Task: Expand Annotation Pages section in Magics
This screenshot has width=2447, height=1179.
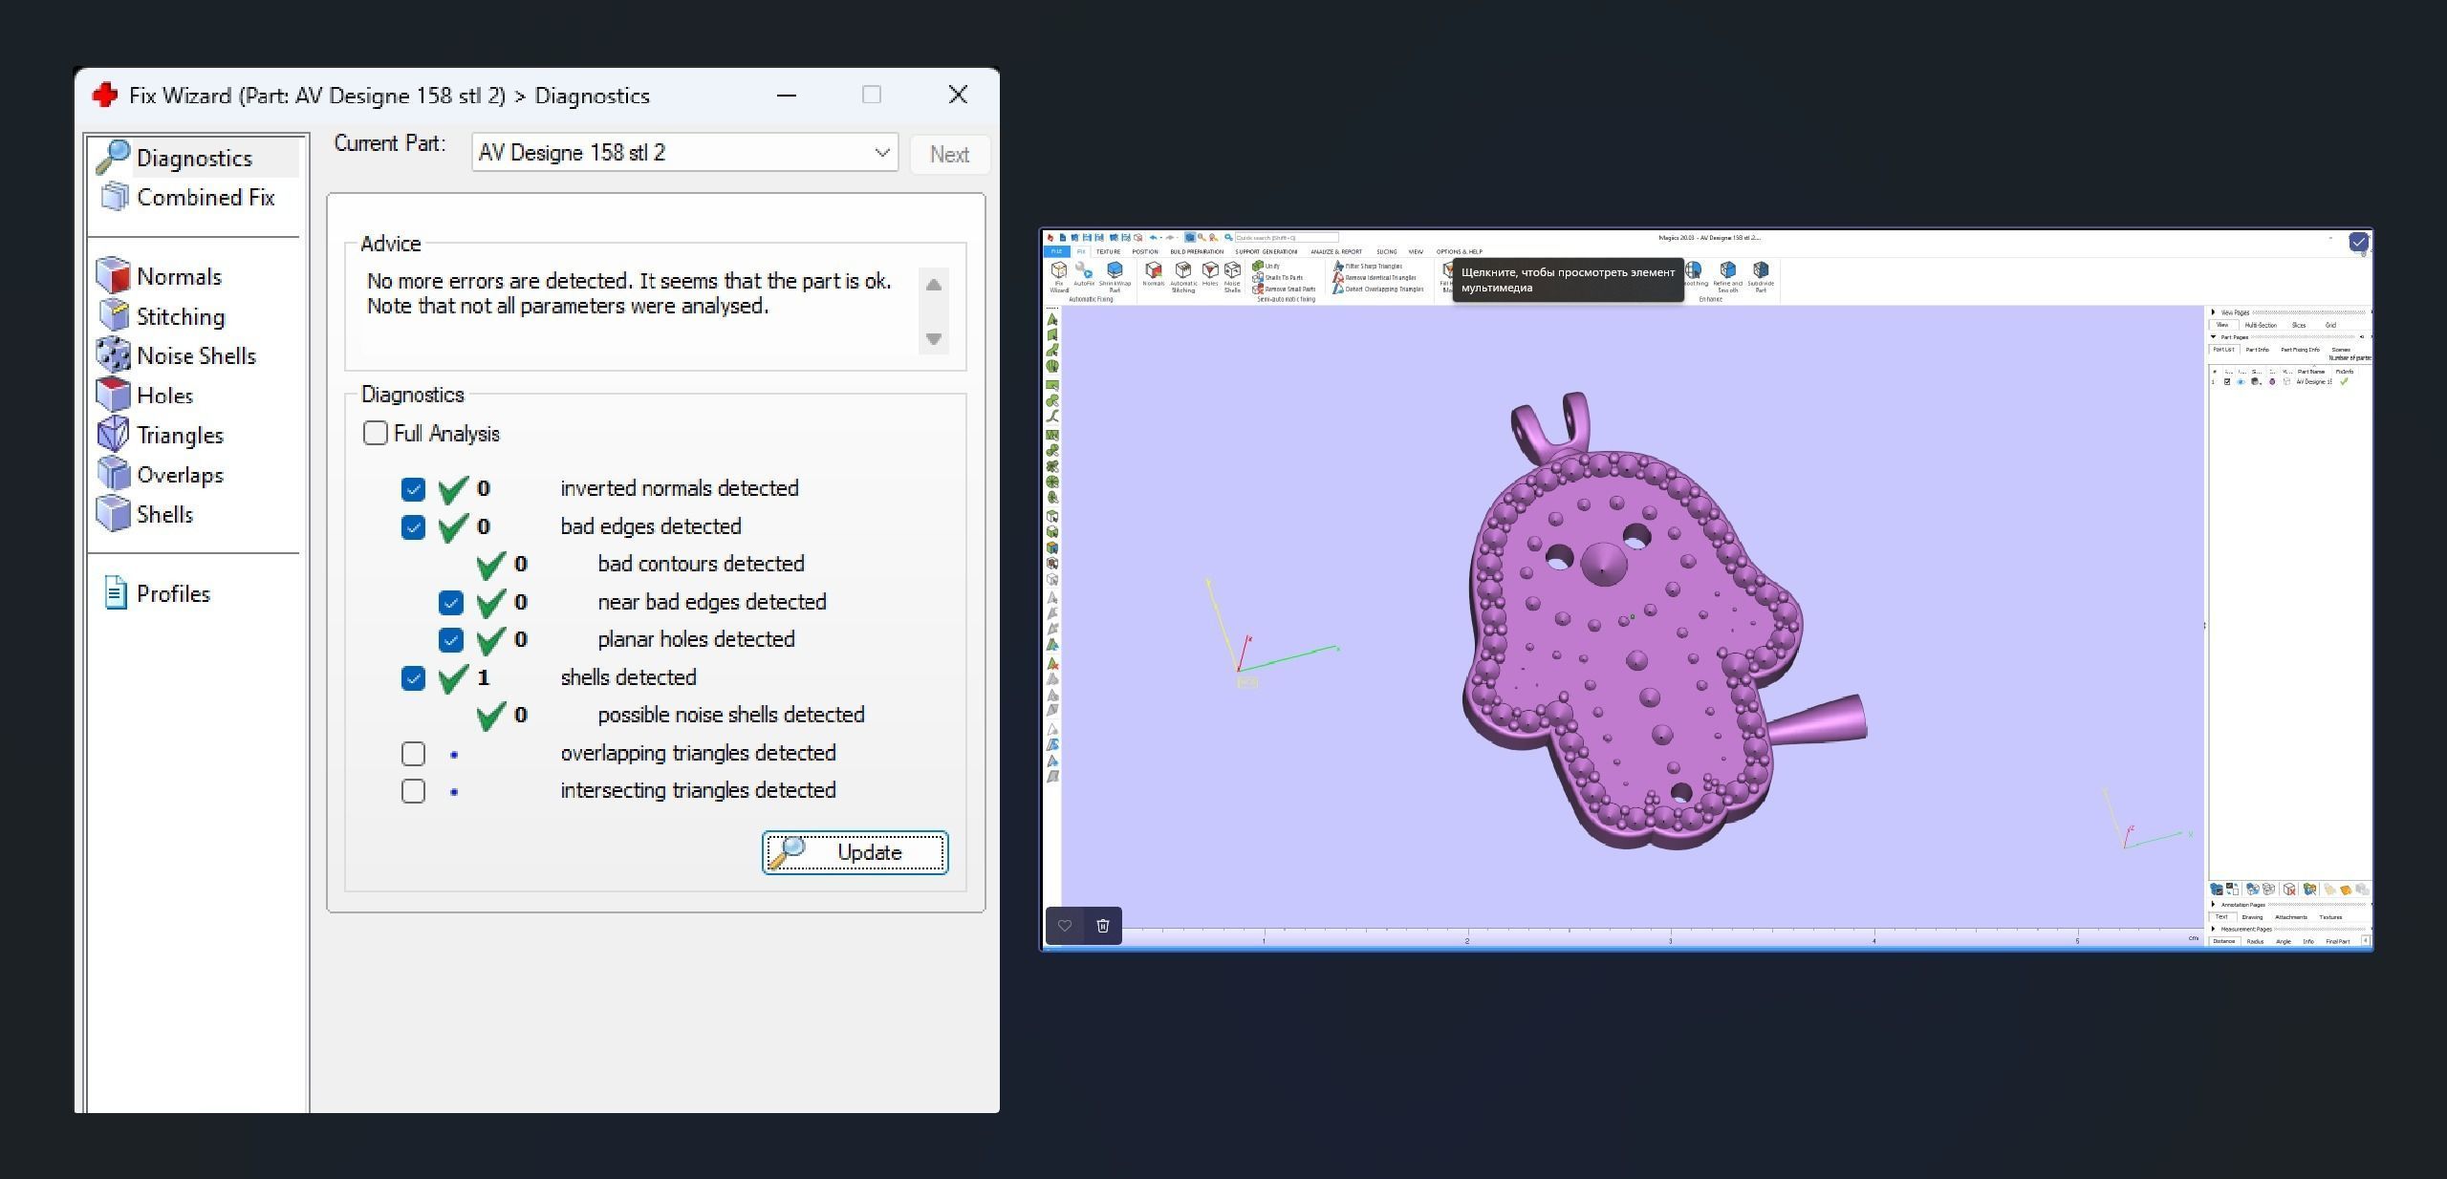Action: point(2214,904)
